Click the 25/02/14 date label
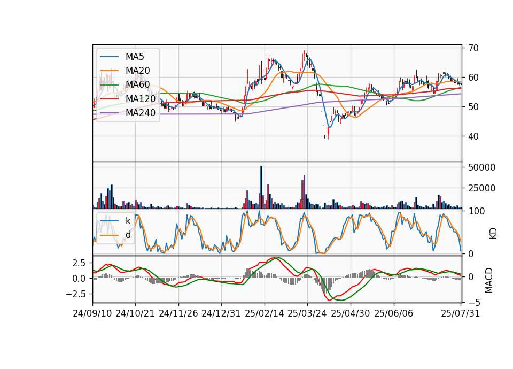The width and height of the screenshot is (513, 369). click(265, 313)
